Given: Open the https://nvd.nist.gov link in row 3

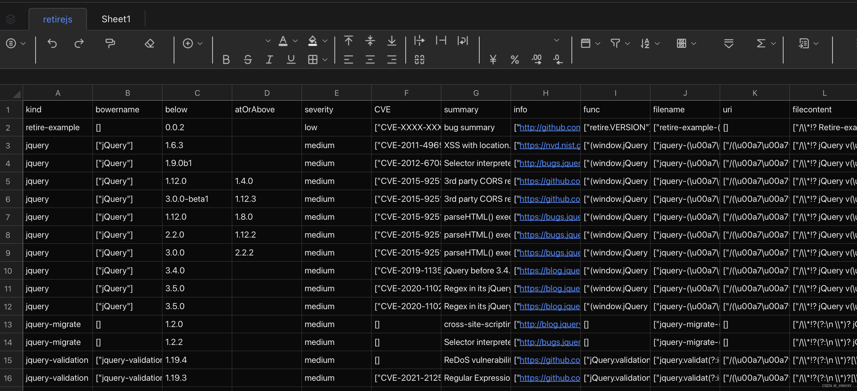Looking at the screenshot, I should (549, 145).
